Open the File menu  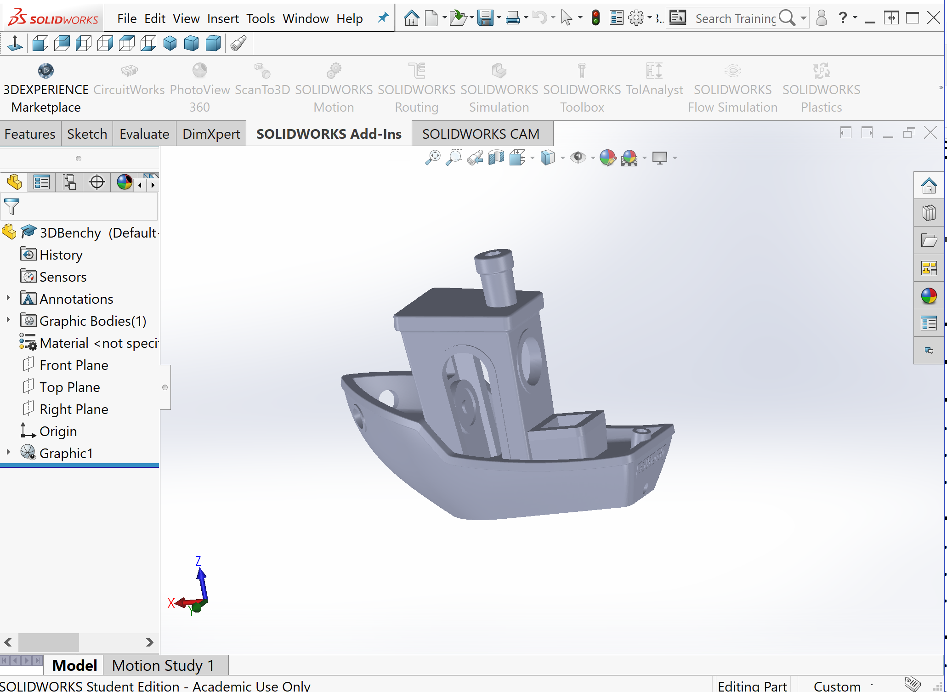[x=127, y=18]
